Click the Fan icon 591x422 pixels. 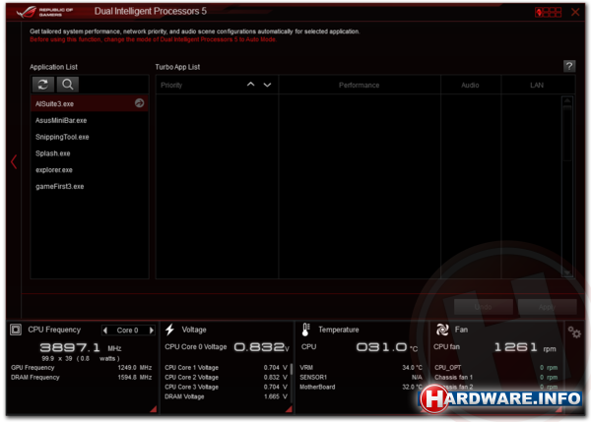(442, 330)
